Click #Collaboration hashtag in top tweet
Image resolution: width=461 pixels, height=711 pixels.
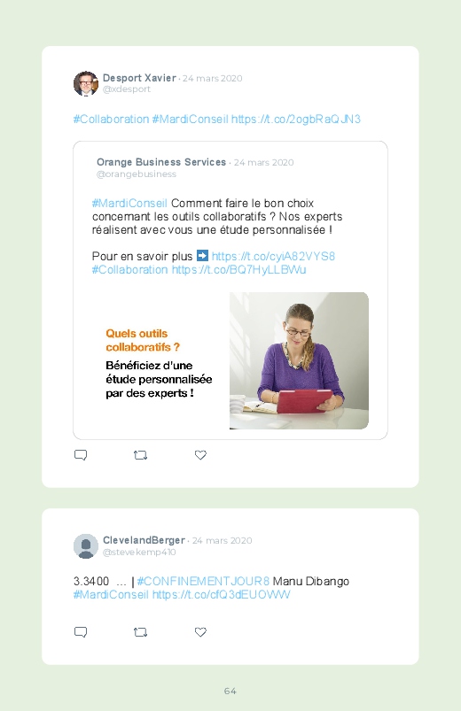112,120
